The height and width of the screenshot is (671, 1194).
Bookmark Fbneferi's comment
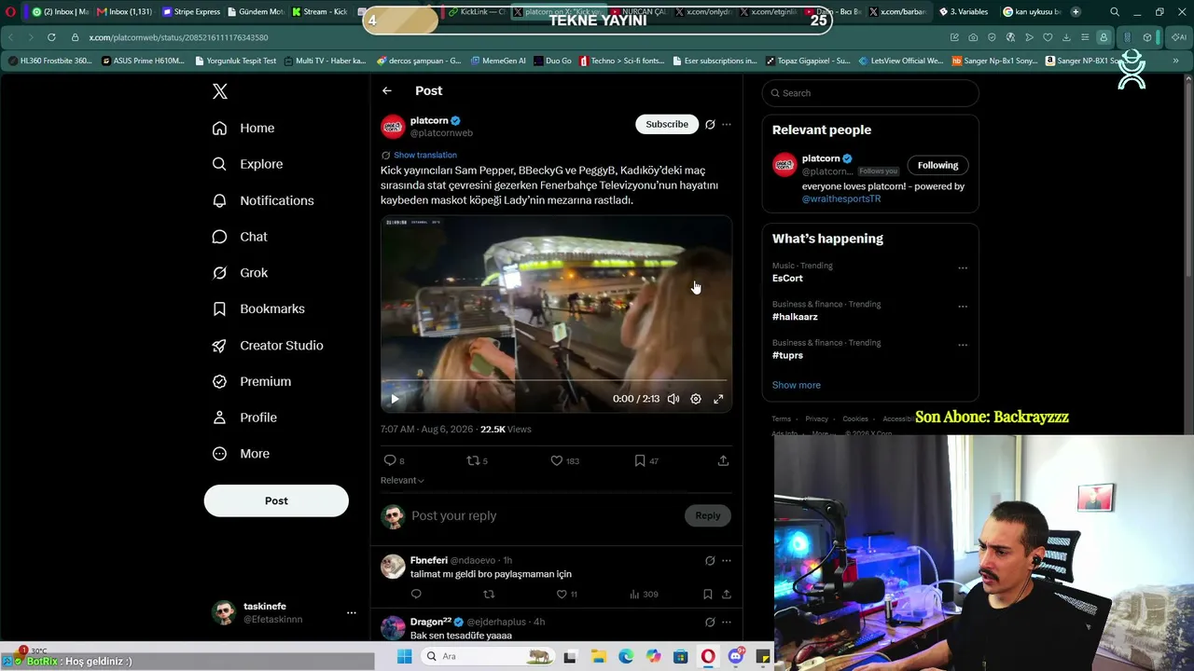[x=707, y=594]
